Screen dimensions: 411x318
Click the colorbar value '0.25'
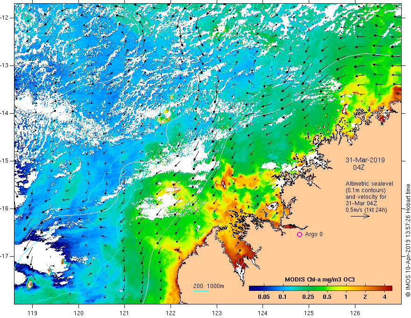308,297
